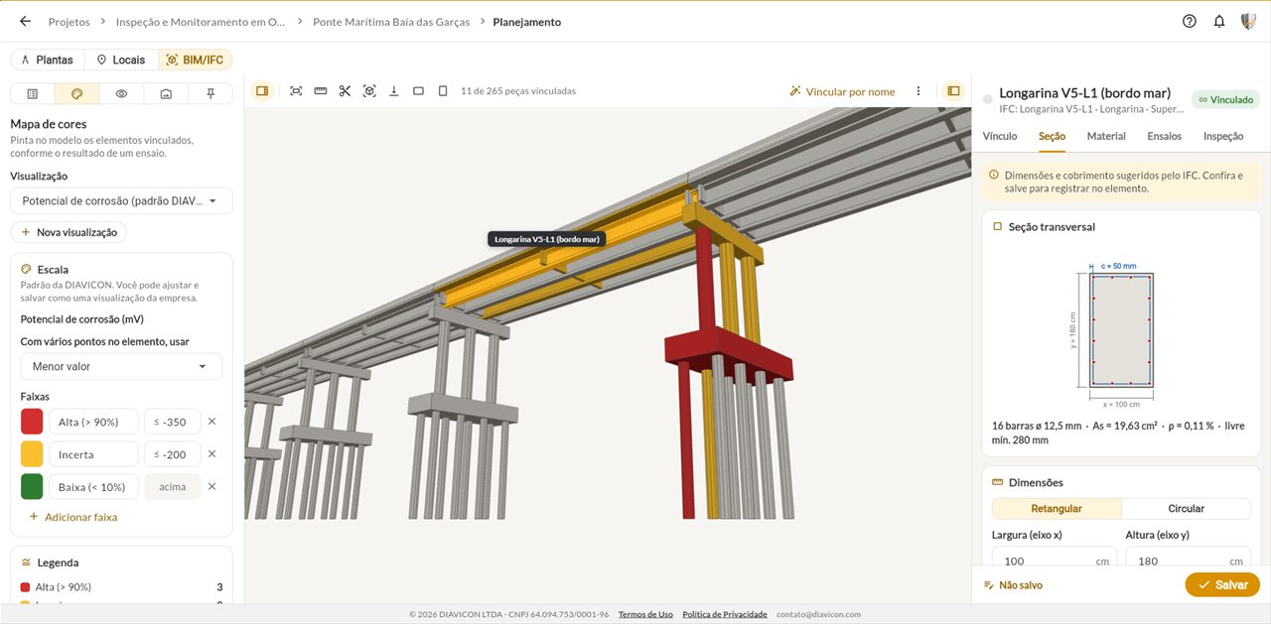Open the help question-mark icon
This screenshot has width=1271, height=624.
1190,21
